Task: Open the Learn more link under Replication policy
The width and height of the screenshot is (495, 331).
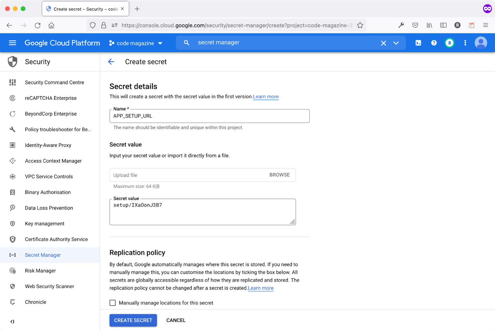Action: click(260, 288)
